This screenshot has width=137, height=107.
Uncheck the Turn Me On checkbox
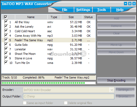tap(6, 63)
